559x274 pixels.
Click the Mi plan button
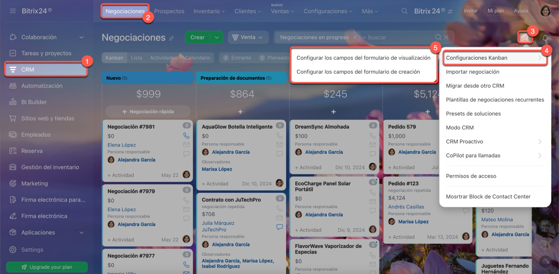[496, 11]
